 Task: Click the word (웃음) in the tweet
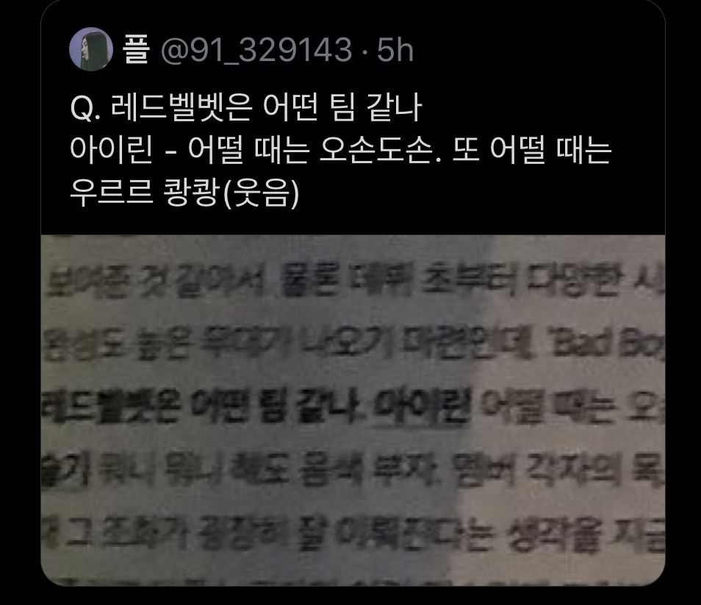(260, 193)
